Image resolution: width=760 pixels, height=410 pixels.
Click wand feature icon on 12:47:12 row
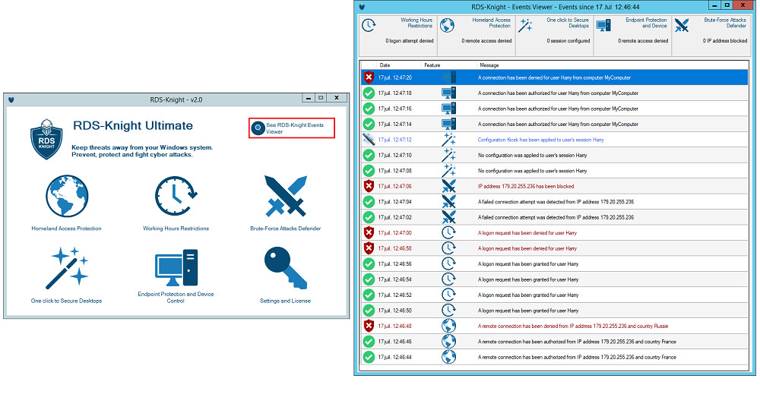[x=449, y=140]
